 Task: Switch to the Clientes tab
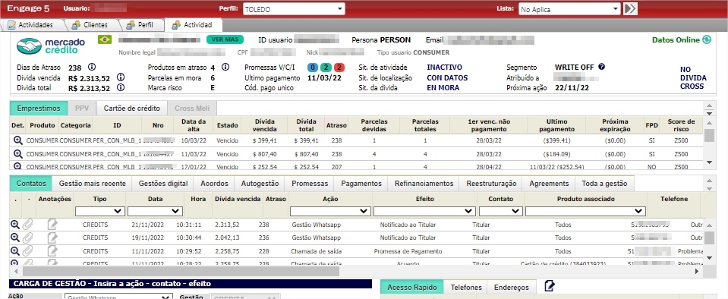coord(90,25)
